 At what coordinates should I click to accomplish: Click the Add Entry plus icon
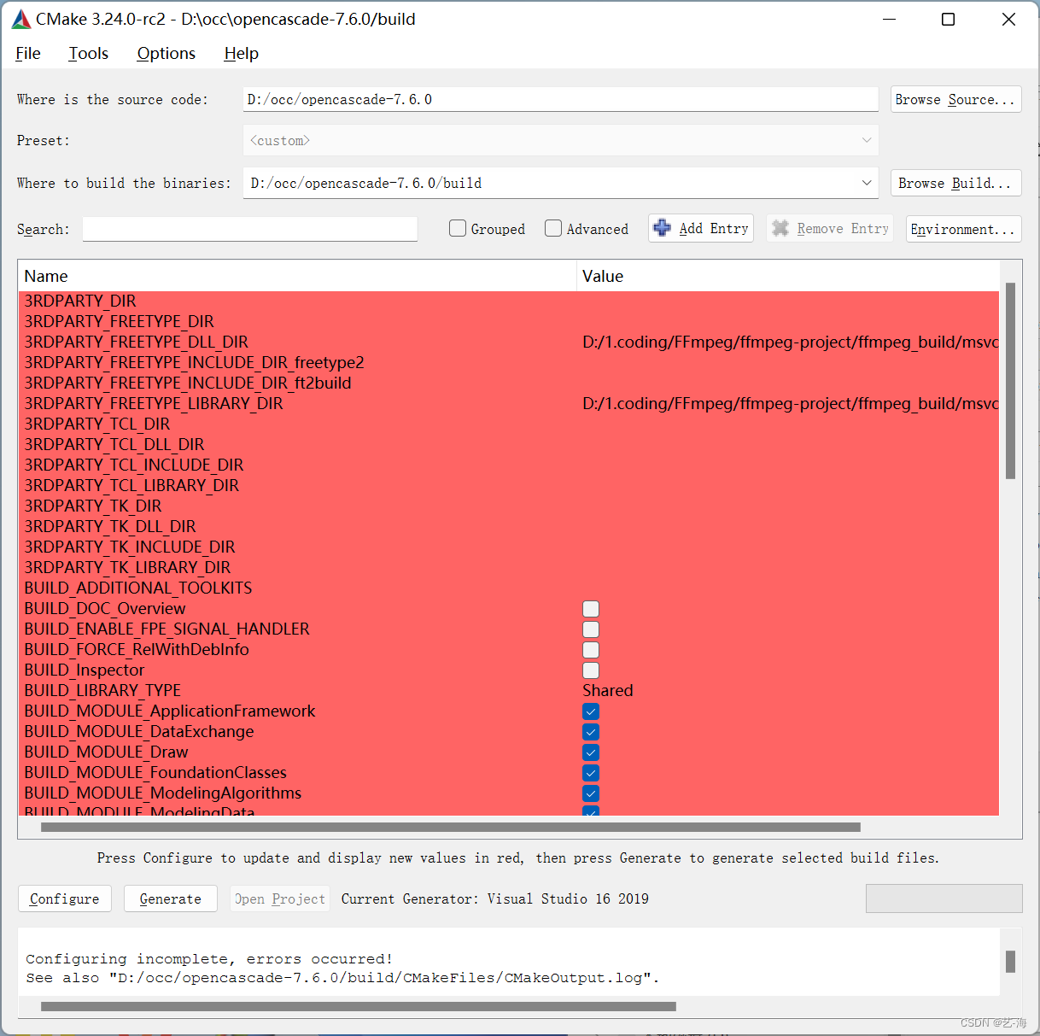click(x=663, y=228)
